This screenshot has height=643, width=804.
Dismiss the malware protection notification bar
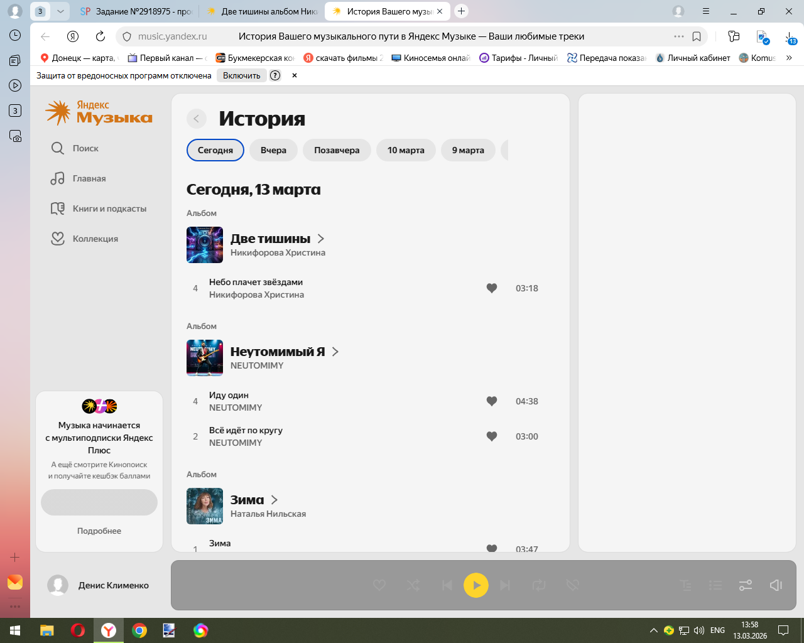click(x=294, y=75)
